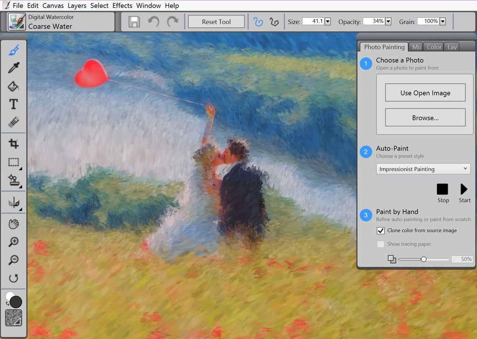
Task: Uncheck Clone color from source image
Action: 381,231
